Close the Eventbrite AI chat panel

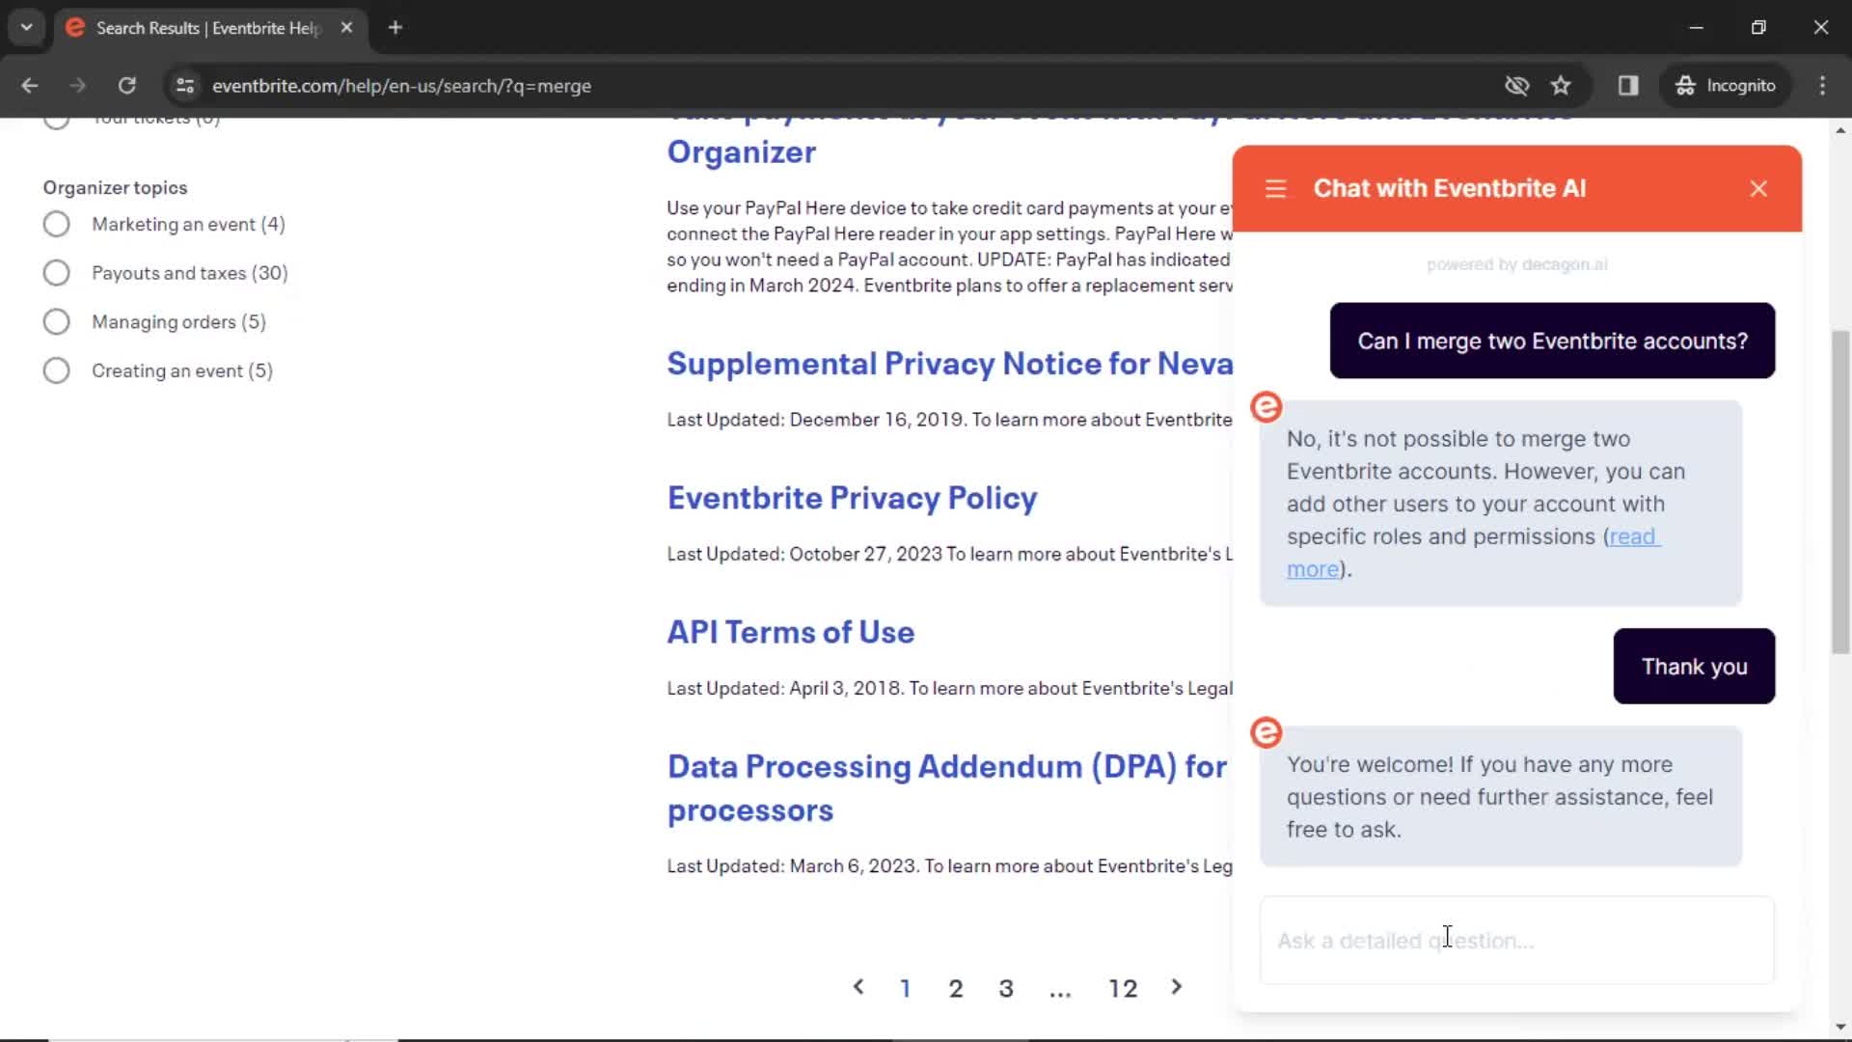[1758, 189]
